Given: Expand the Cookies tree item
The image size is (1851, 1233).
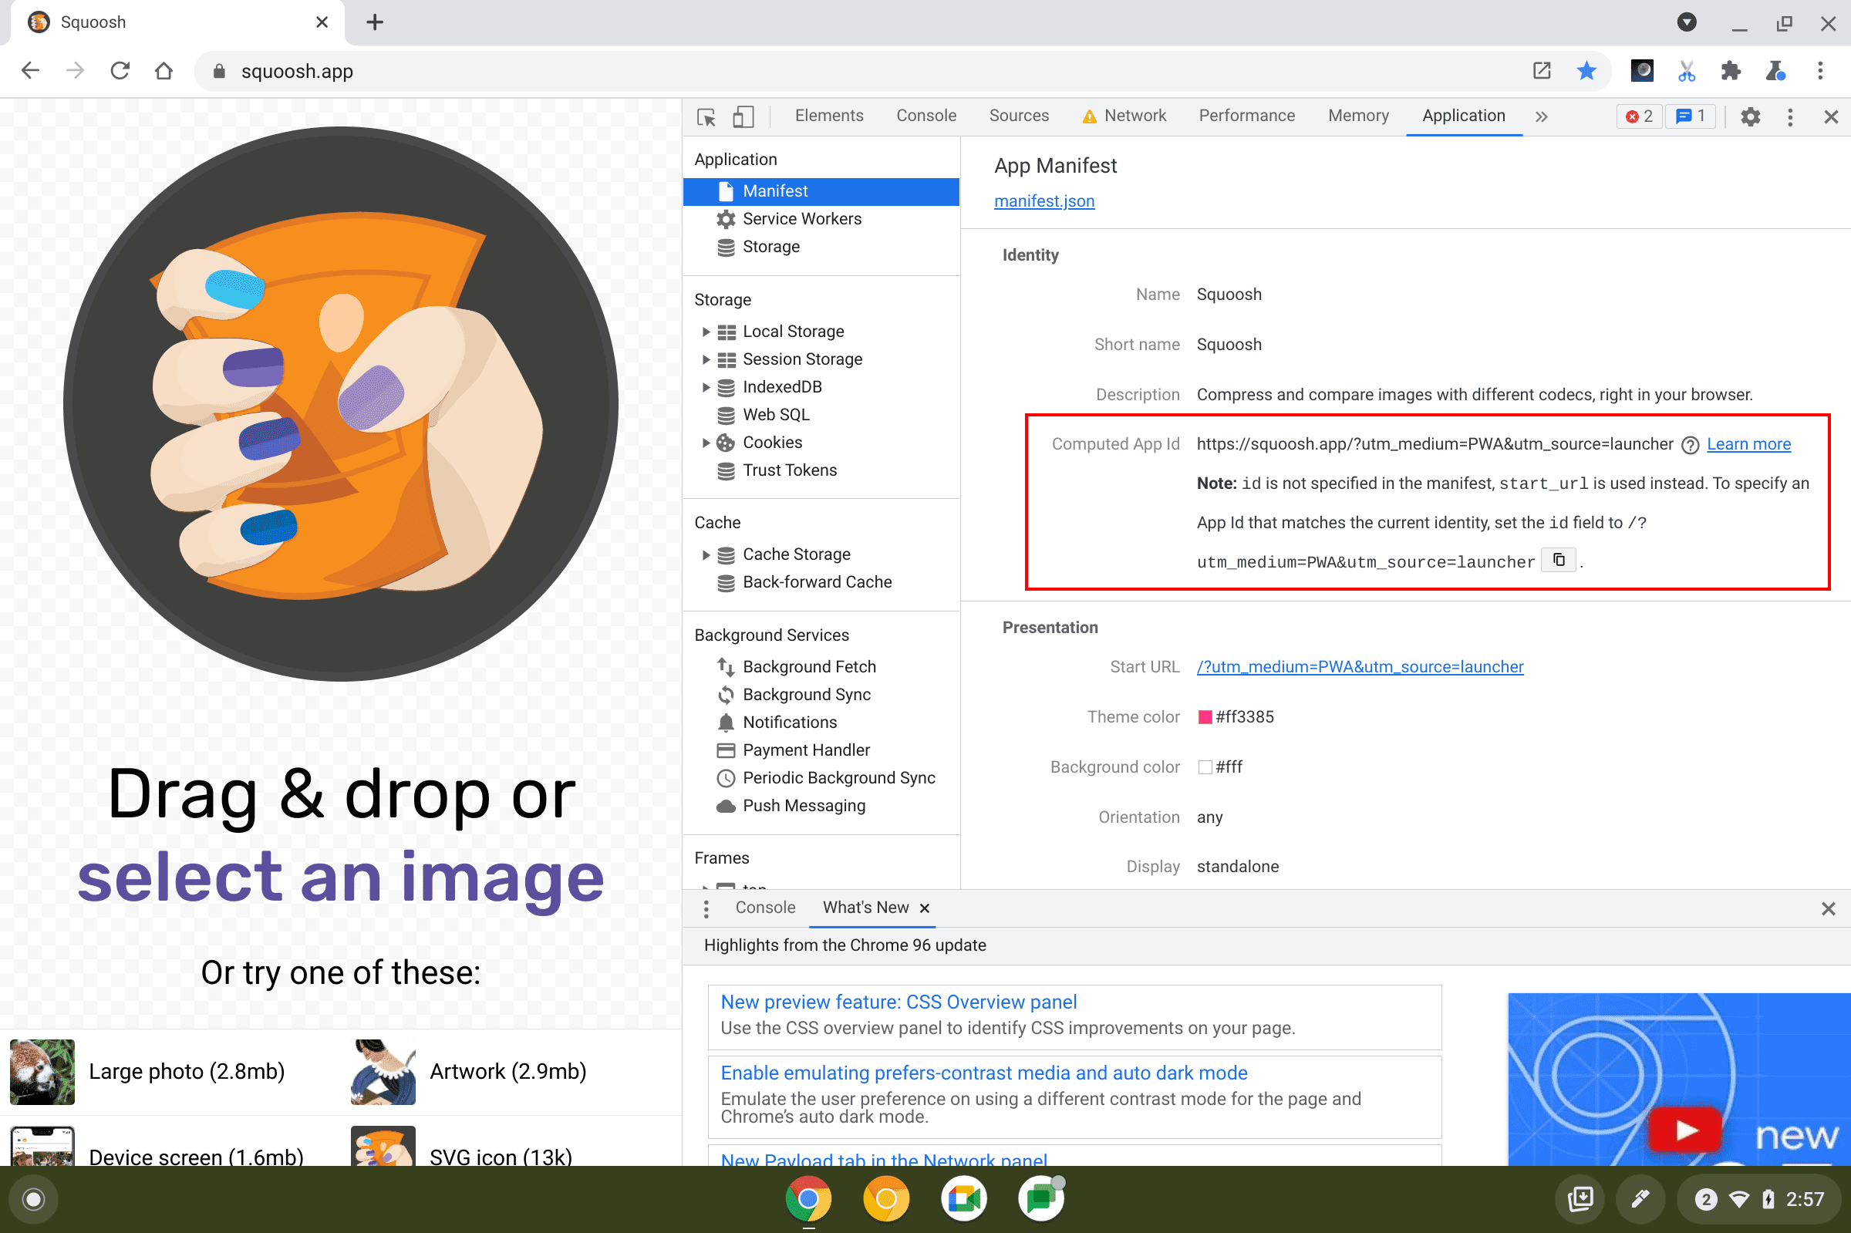Looking at the screenshot, I should 703,442.
